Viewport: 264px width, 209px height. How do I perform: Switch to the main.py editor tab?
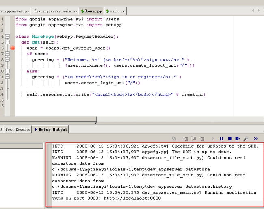pyautogui.click(x=115, y=11)
